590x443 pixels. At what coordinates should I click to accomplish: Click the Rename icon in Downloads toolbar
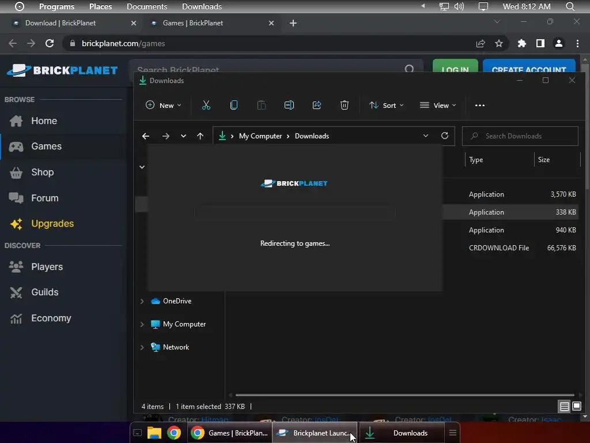(289, 105)
